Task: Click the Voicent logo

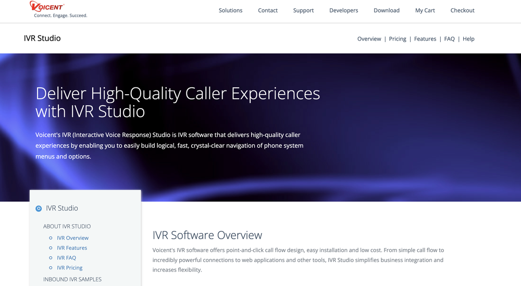Action: coord(47,6)
